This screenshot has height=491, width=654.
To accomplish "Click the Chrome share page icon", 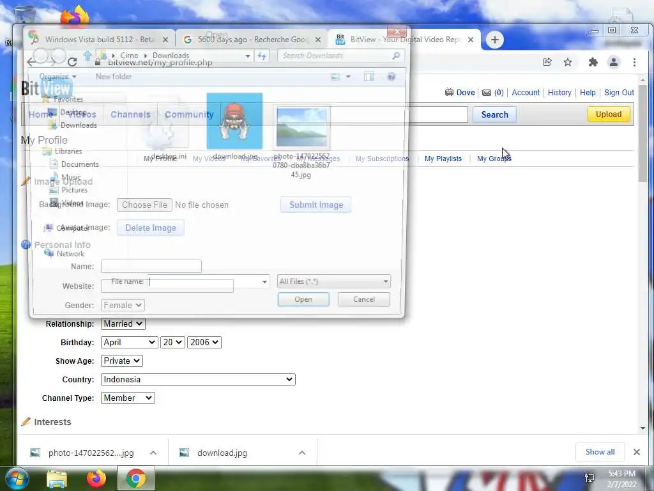I will (547, 62).
